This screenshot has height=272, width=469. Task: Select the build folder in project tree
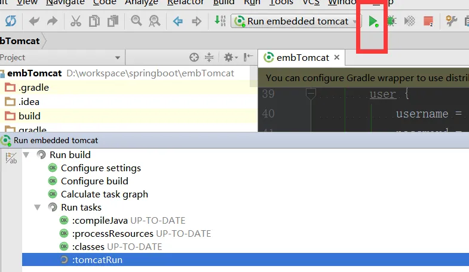coord(29,116)
